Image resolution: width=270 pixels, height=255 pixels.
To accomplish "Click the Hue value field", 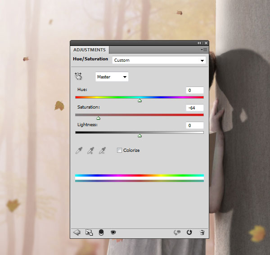I will 194,90.
